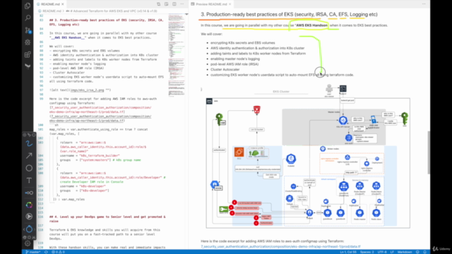This screenshot has height=254, width=452.
Task: Select the text annotation tool
Action: tap(29, 181)
